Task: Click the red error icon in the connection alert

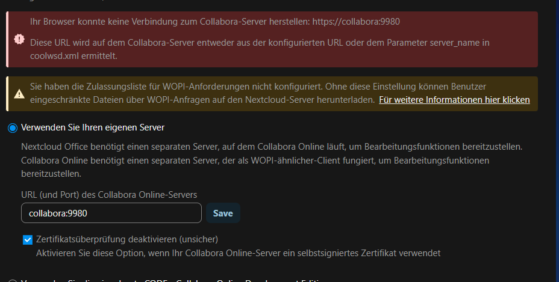Action: click(19, 39)
